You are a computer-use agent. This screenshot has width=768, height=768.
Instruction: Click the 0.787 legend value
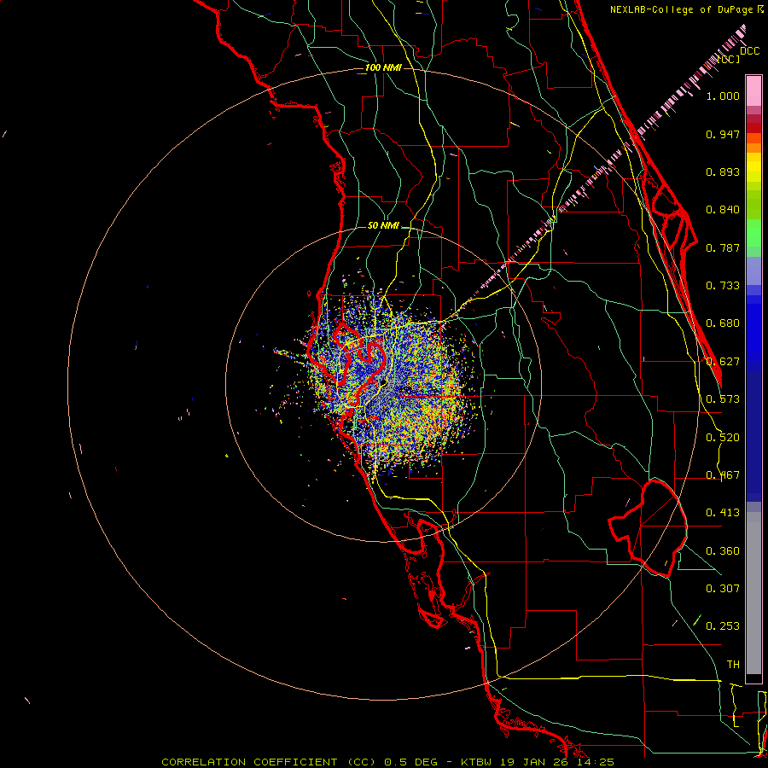point(723,247)
